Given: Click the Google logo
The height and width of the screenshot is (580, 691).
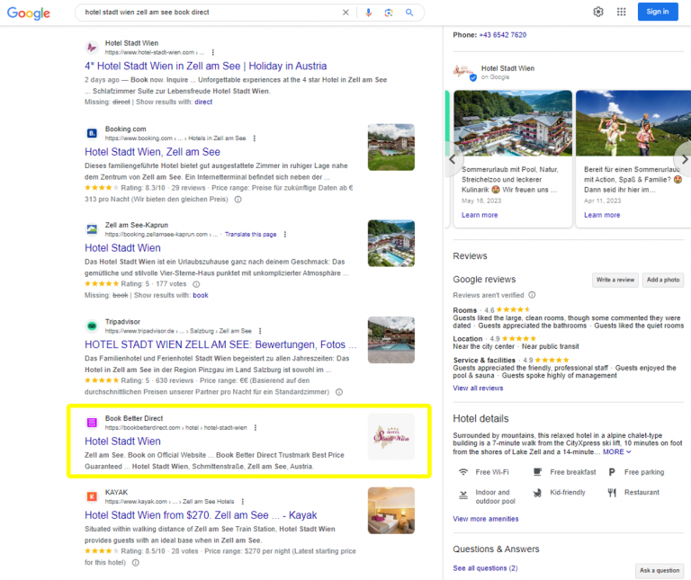Looking at the screenshot, I should (x=29, y=13).
